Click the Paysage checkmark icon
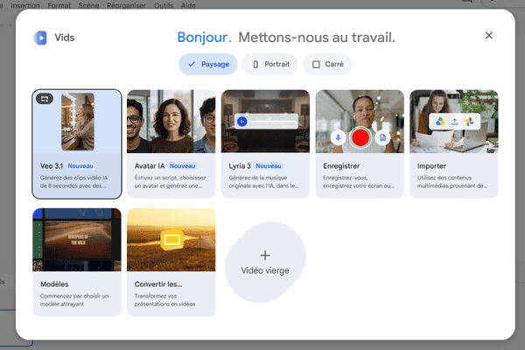Screen dimensions: 525x350 pyautogui.click(x=192, y=64)
